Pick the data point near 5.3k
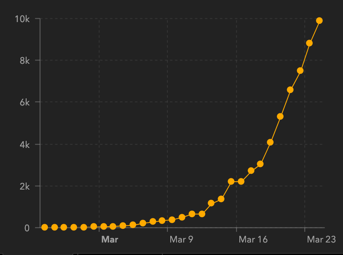The height and width of the screenshot is (255, 343). tap(280, 116)
